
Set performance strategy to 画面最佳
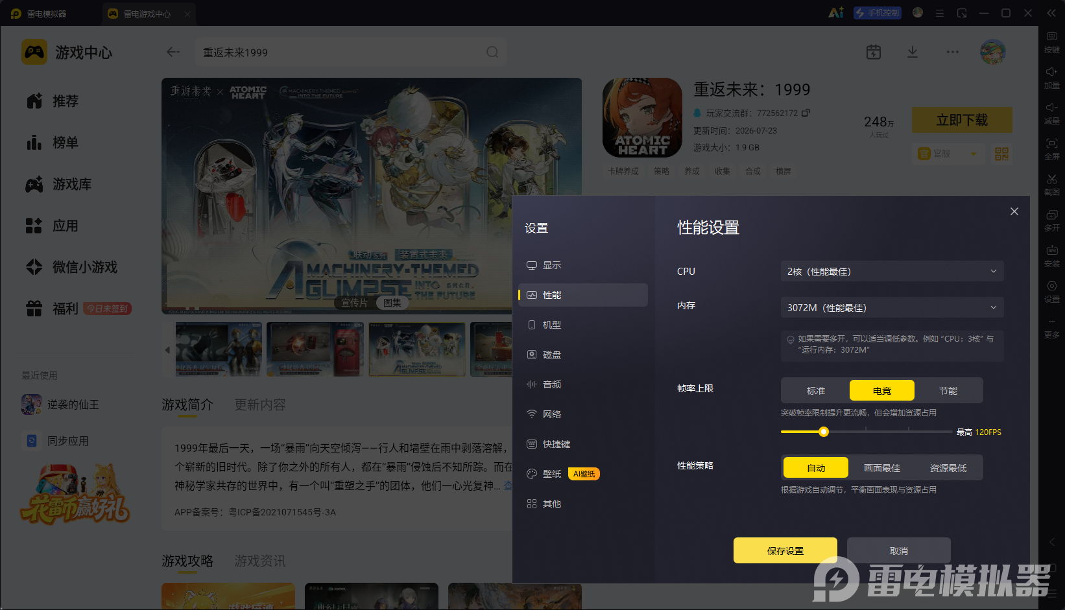(882, 468)
